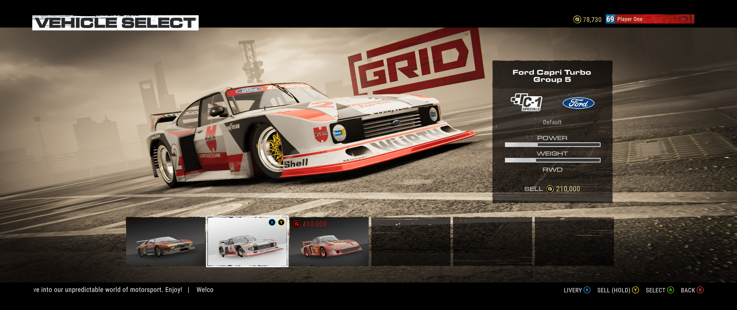The height and width of the screenshot is (310, 737).
Task: Click the X livery icon on selected thumbnail
Action: (x=272, y=222)
